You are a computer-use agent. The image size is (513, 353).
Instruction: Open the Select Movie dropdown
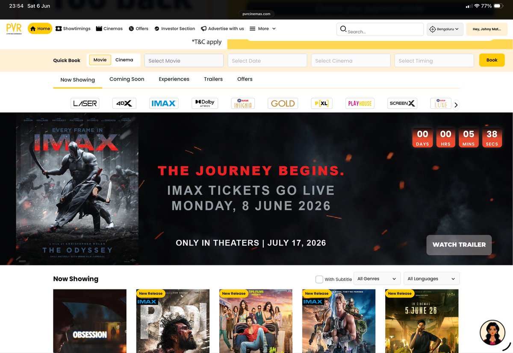184,61
